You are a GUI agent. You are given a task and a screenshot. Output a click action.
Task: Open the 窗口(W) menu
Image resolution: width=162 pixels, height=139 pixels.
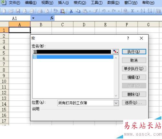(x=131, y=3)
